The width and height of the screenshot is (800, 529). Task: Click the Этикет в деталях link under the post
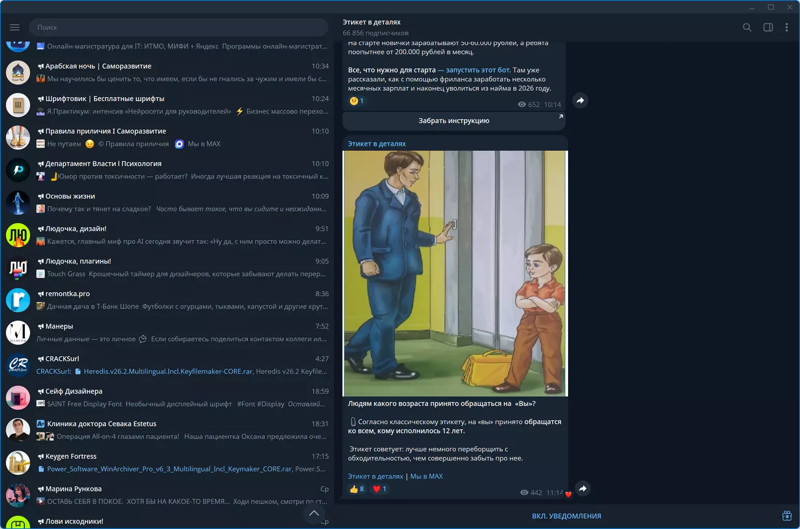[x=376, y=476]
